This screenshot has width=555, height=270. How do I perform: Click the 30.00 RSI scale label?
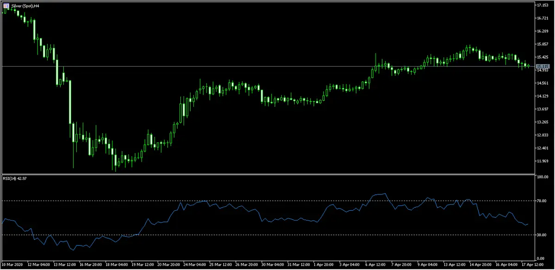tap(542, 235)
